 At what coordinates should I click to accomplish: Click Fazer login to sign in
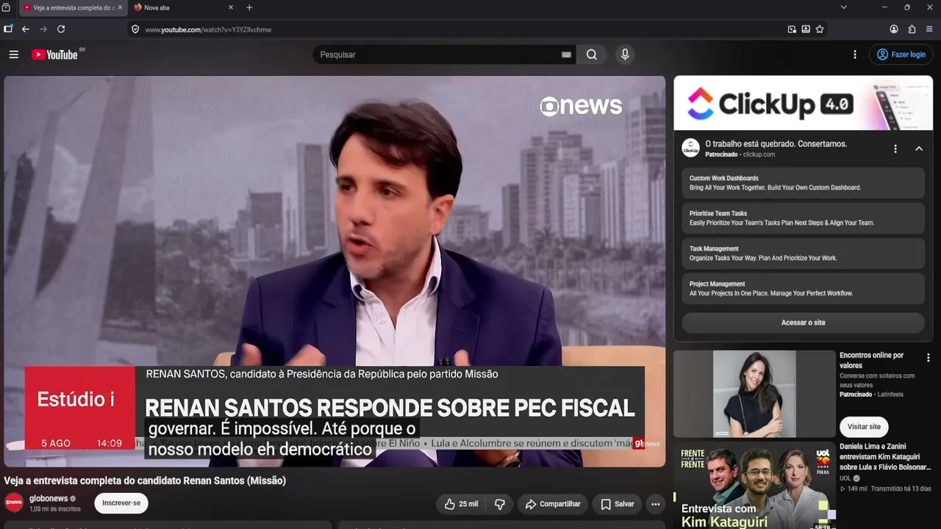[x=901, y=54]
